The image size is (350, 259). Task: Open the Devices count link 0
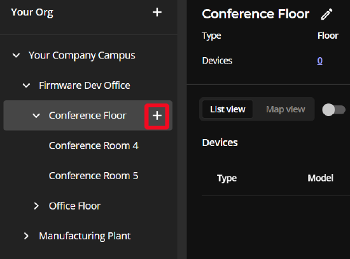319,60
